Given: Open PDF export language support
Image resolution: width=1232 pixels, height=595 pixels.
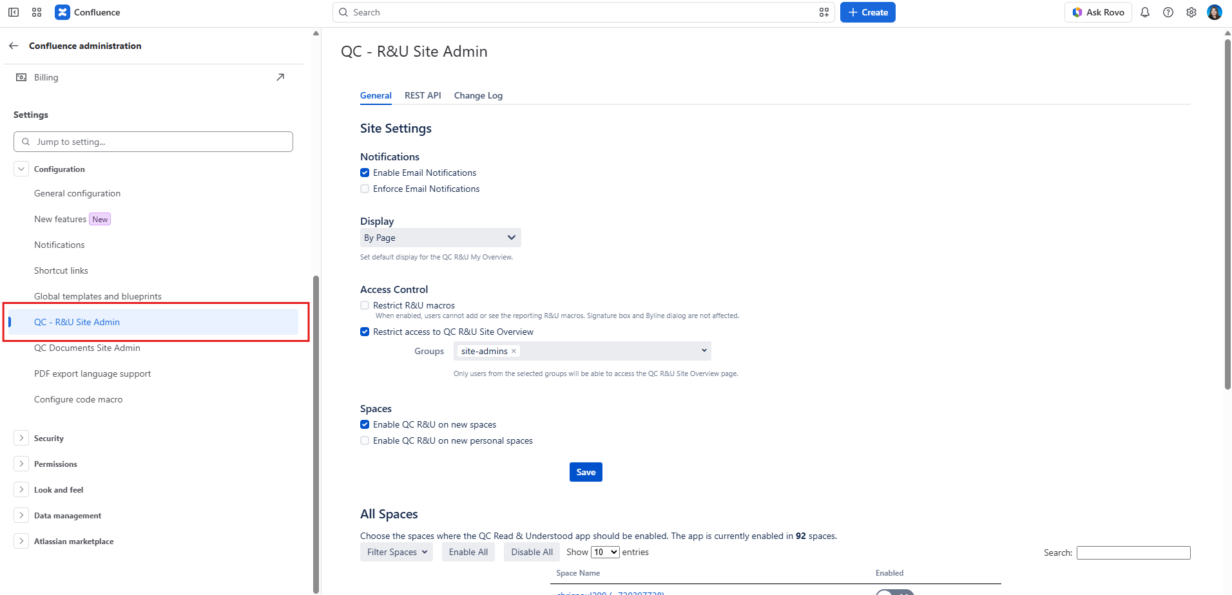Looking at the screenshot, I should tap(93, 373).
